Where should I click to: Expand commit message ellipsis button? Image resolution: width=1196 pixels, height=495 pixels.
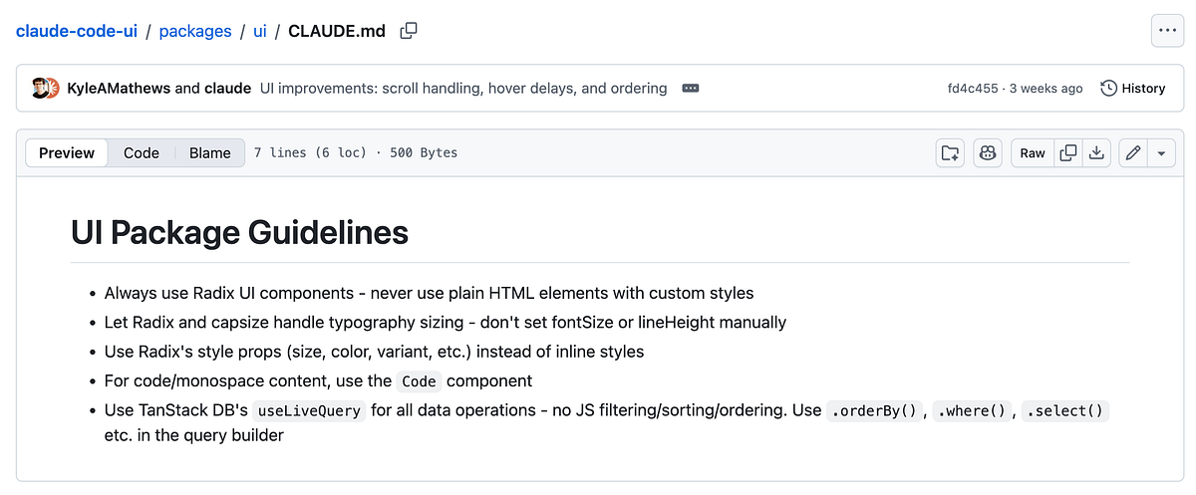click(690, 89)
